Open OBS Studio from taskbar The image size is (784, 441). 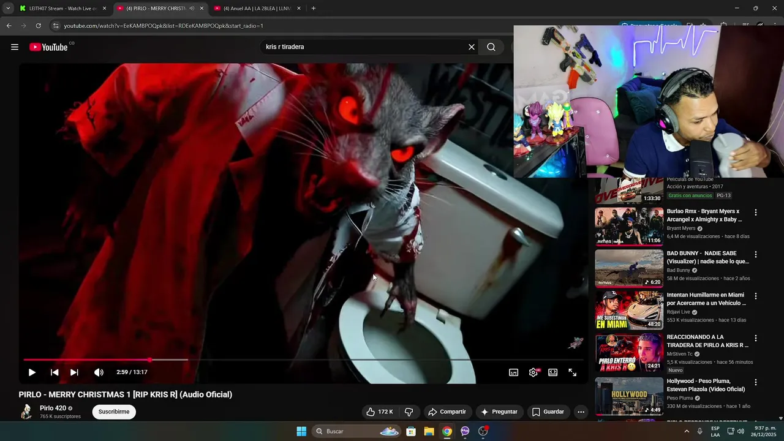tap(483, 431)
